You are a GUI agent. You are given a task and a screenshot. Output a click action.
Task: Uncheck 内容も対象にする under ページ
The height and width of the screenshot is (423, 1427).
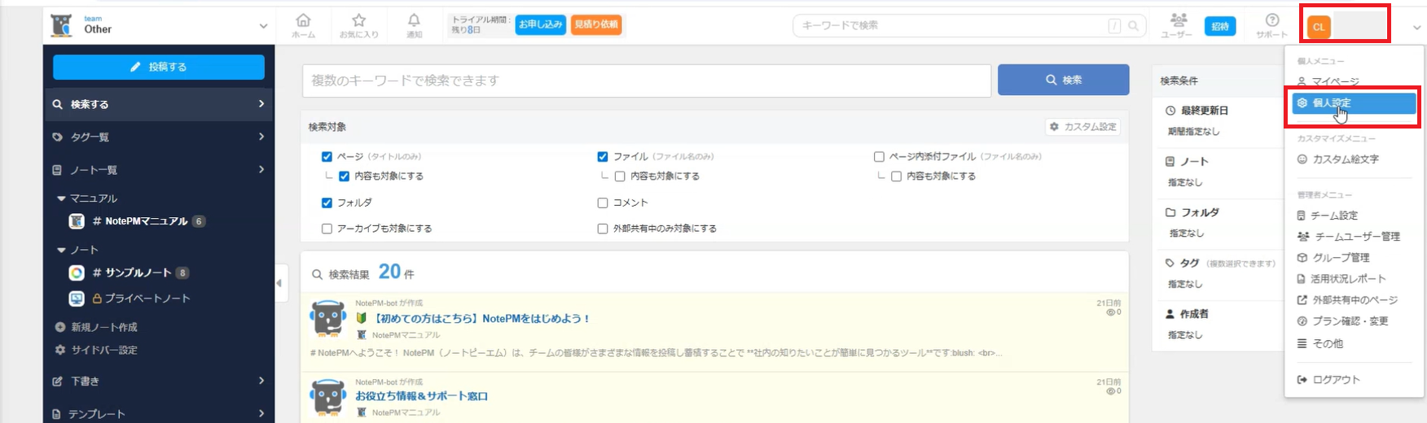pyautogui.click(x=344, y=176)
